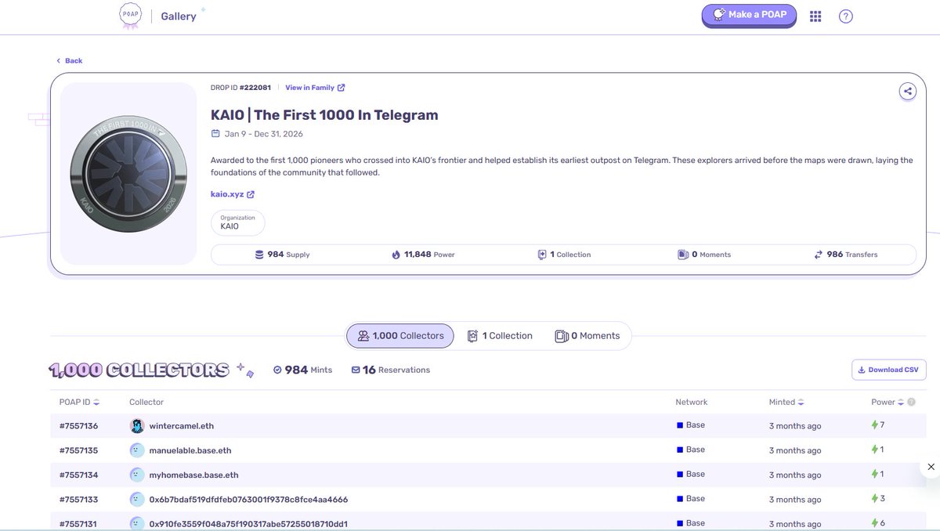The width and height of the screenshot is (940, 531).
Task: Click the Collector column header
Action: [146, 402]
